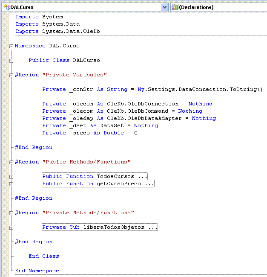Click "#End Region" after the public functions
Image resolution: width=267 pixels, height=277 pixels.
click(x=34, y=198)
